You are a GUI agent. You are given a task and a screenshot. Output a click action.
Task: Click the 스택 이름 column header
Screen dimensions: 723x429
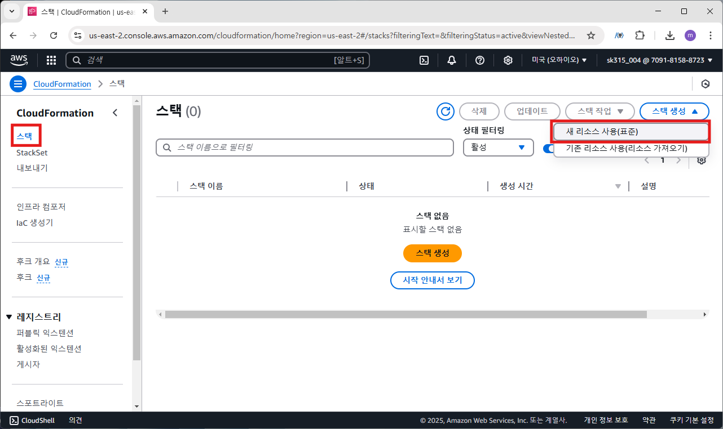click(x=206, y=186)
